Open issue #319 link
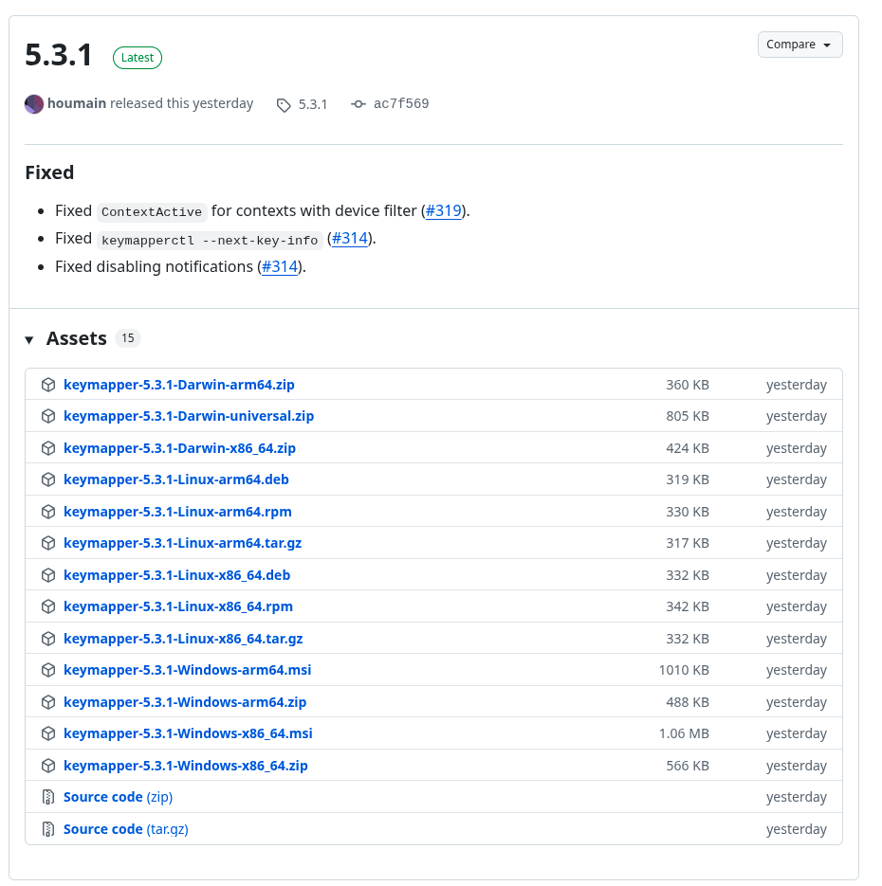Image resolution: width=882 pixels, height=886 pixels. (443, 210)
